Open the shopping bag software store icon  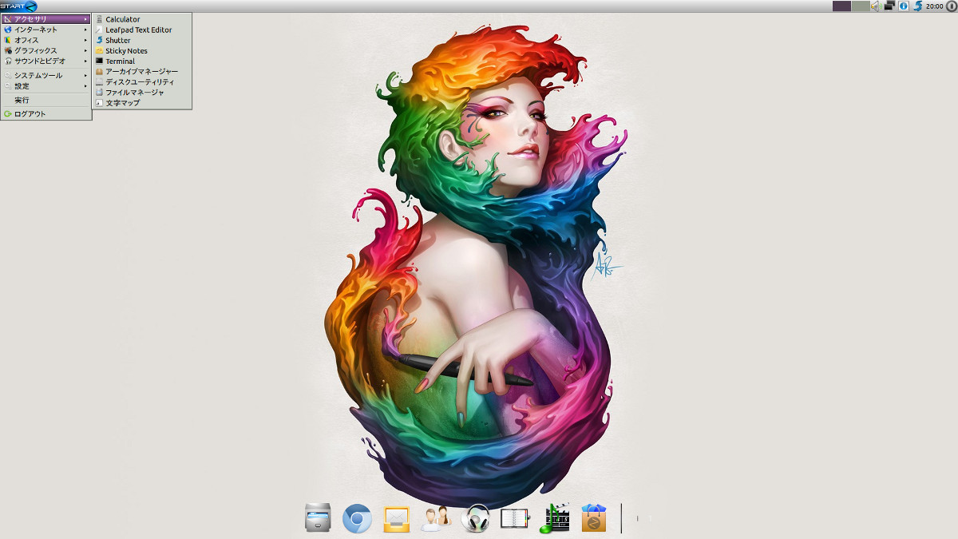click(x=594, y=518)
